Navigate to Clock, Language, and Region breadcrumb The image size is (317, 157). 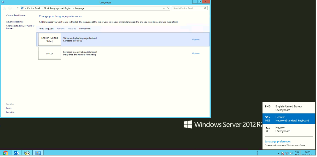pos(57,8)
